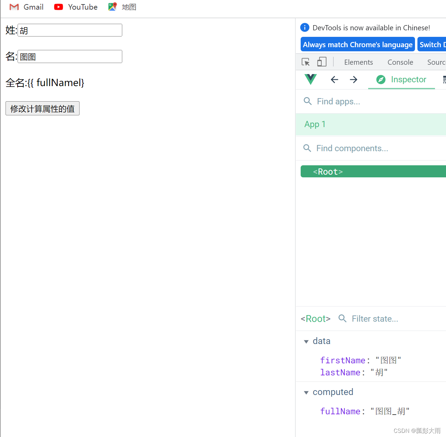
Task: Switch to the Elements tab
Action: point(359,62)
